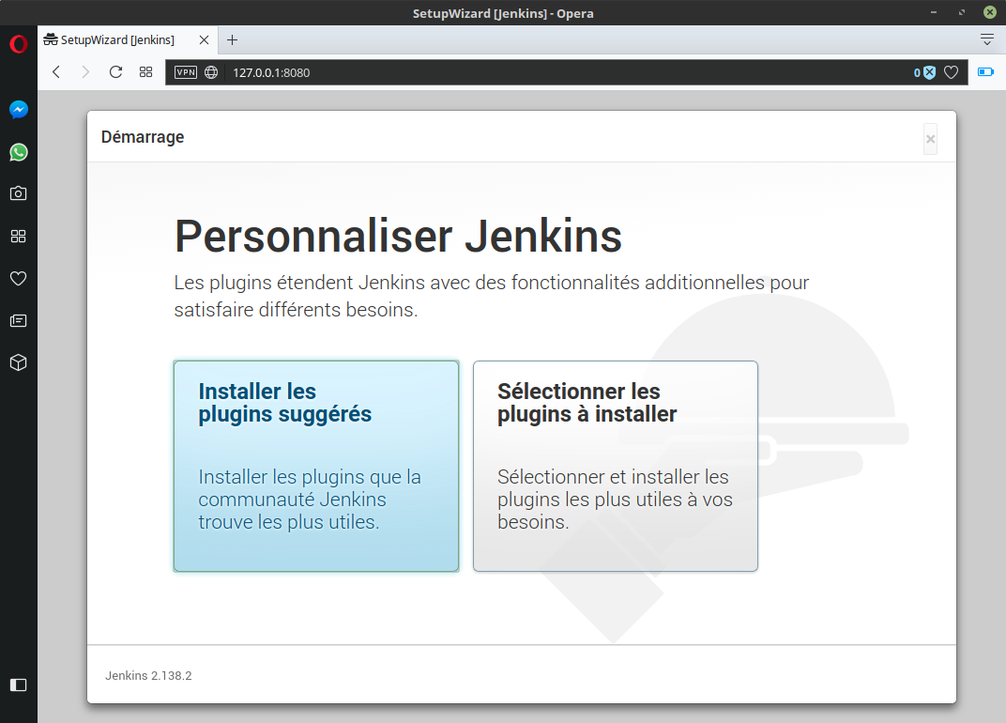The height and width of the screenshot is (723, 1006).
Task: Open Speed Dial from the sidebar grid icon
Action: pos(18,236)
